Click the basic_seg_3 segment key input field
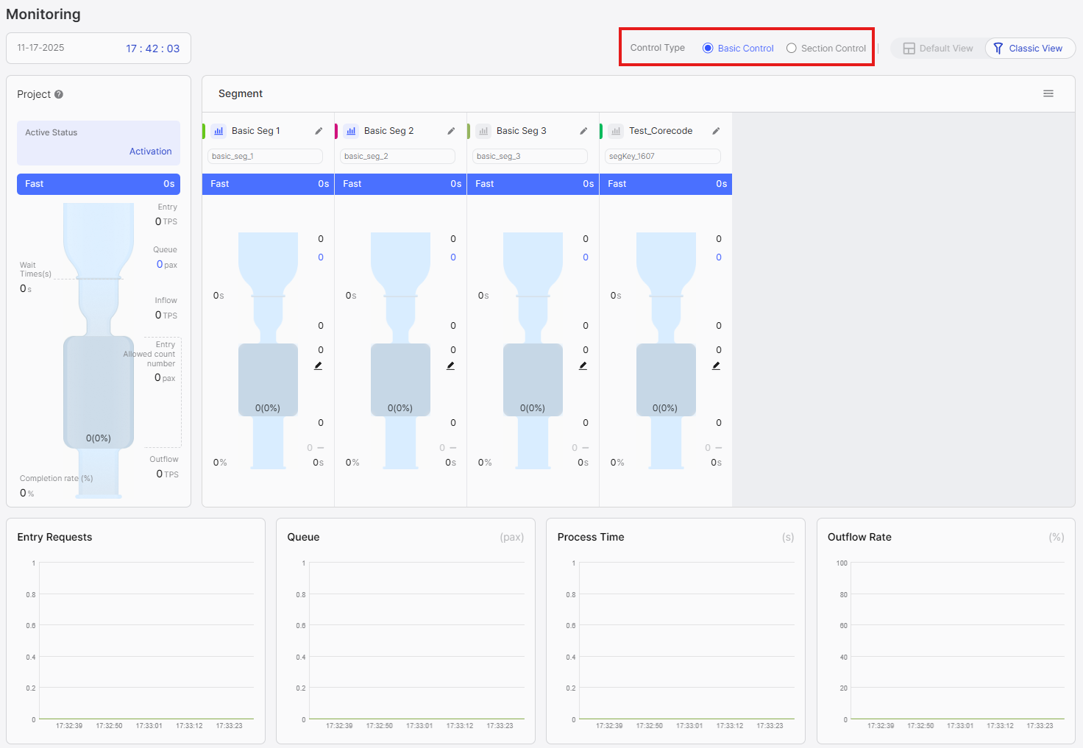This screenshot has height=748, width=1083. (530, 156)
